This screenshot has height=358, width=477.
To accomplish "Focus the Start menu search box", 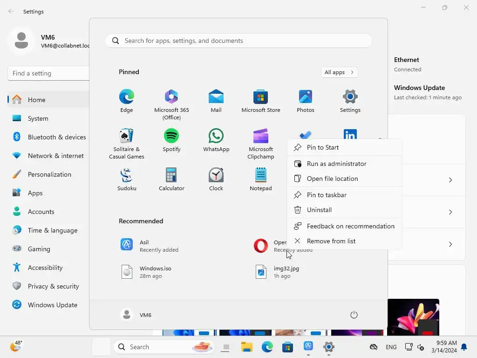I will tap(238, 41).
